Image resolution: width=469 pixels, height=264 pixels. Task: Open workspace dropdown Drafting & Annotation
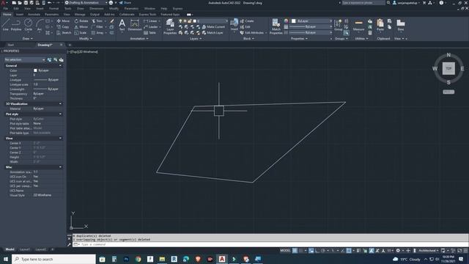point(86,3)
